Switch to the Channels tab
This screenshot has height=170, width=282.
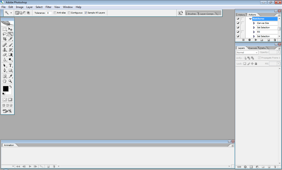[252, 48]
